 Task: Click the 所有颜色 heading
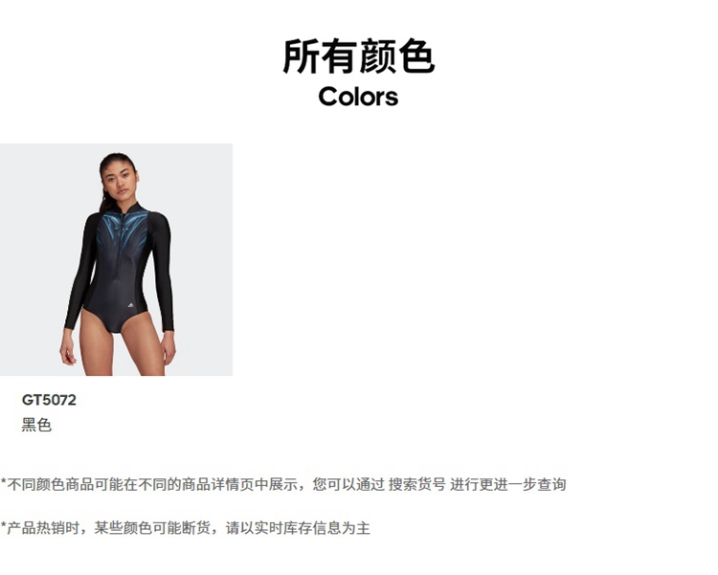pos(359,56)
